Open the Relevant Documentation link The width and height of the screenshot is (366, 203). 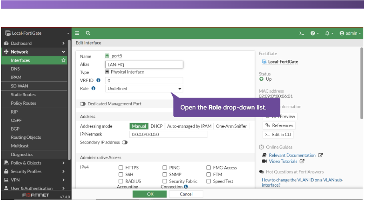click(292, 155)
